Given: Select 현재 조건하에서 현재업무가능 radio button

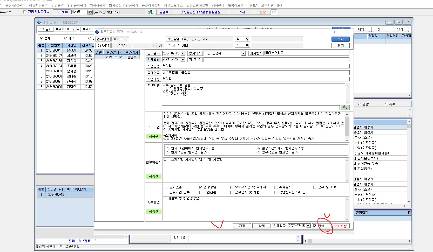Looking at the screenshot, I should 168,148.
